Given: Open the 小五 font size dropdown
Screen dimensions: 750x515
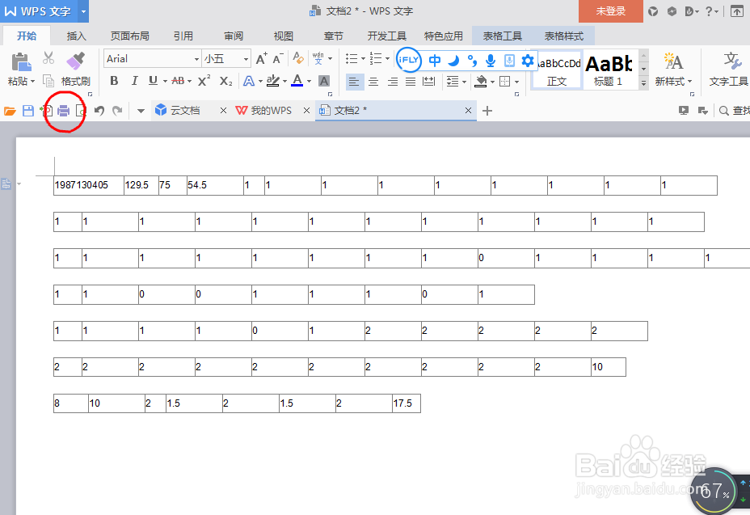Looking at the screenshot, I should tap(246, 59).
